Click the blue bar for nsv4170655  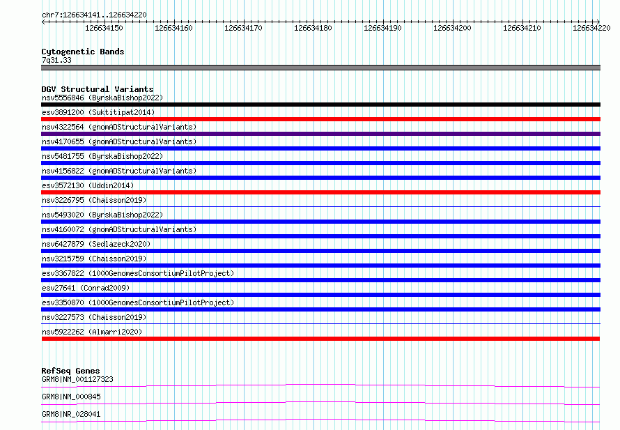pos(320,148)
